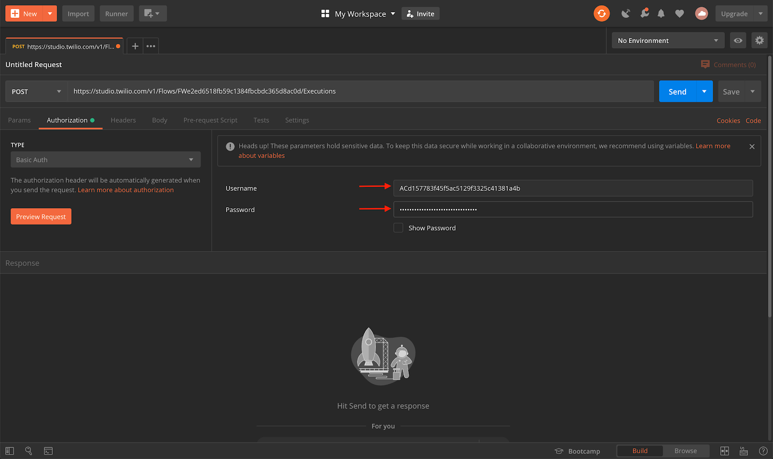Enable the Show Password checkbox
Screen dimensions: 773x459
pos(398,228)
